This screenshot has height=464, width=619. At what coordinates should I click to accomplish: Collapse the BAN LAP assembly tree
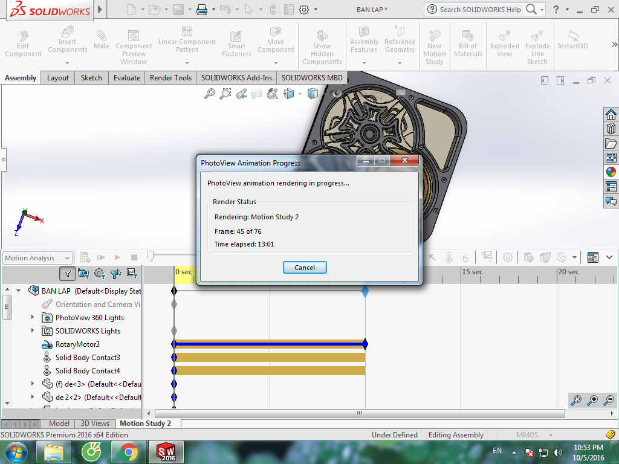pyautogui.click(x=19, y=291)
